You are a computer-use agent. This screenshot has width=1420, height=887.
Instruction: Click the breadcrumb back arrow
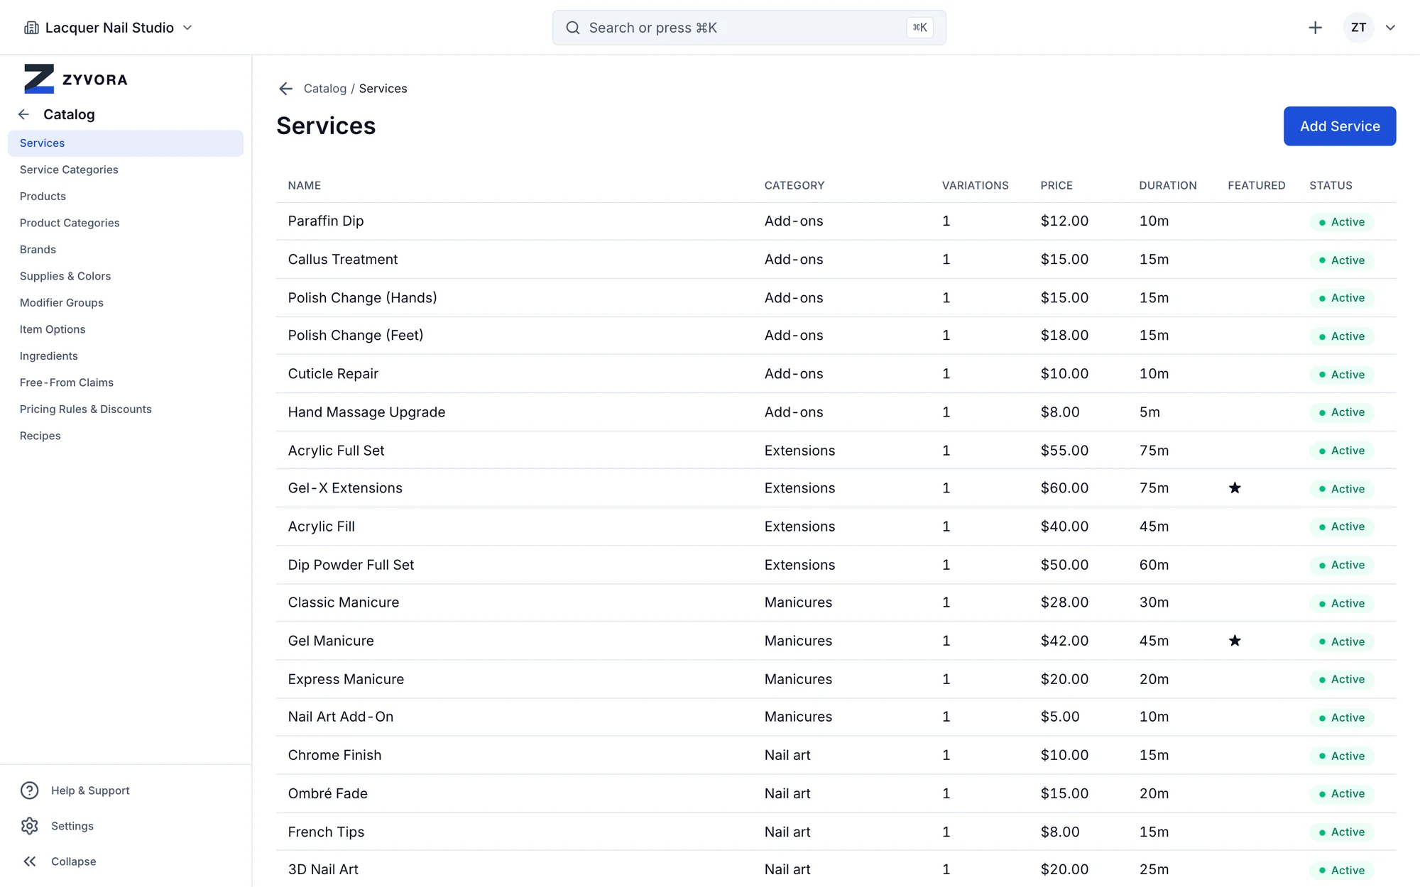pos(285,89)
